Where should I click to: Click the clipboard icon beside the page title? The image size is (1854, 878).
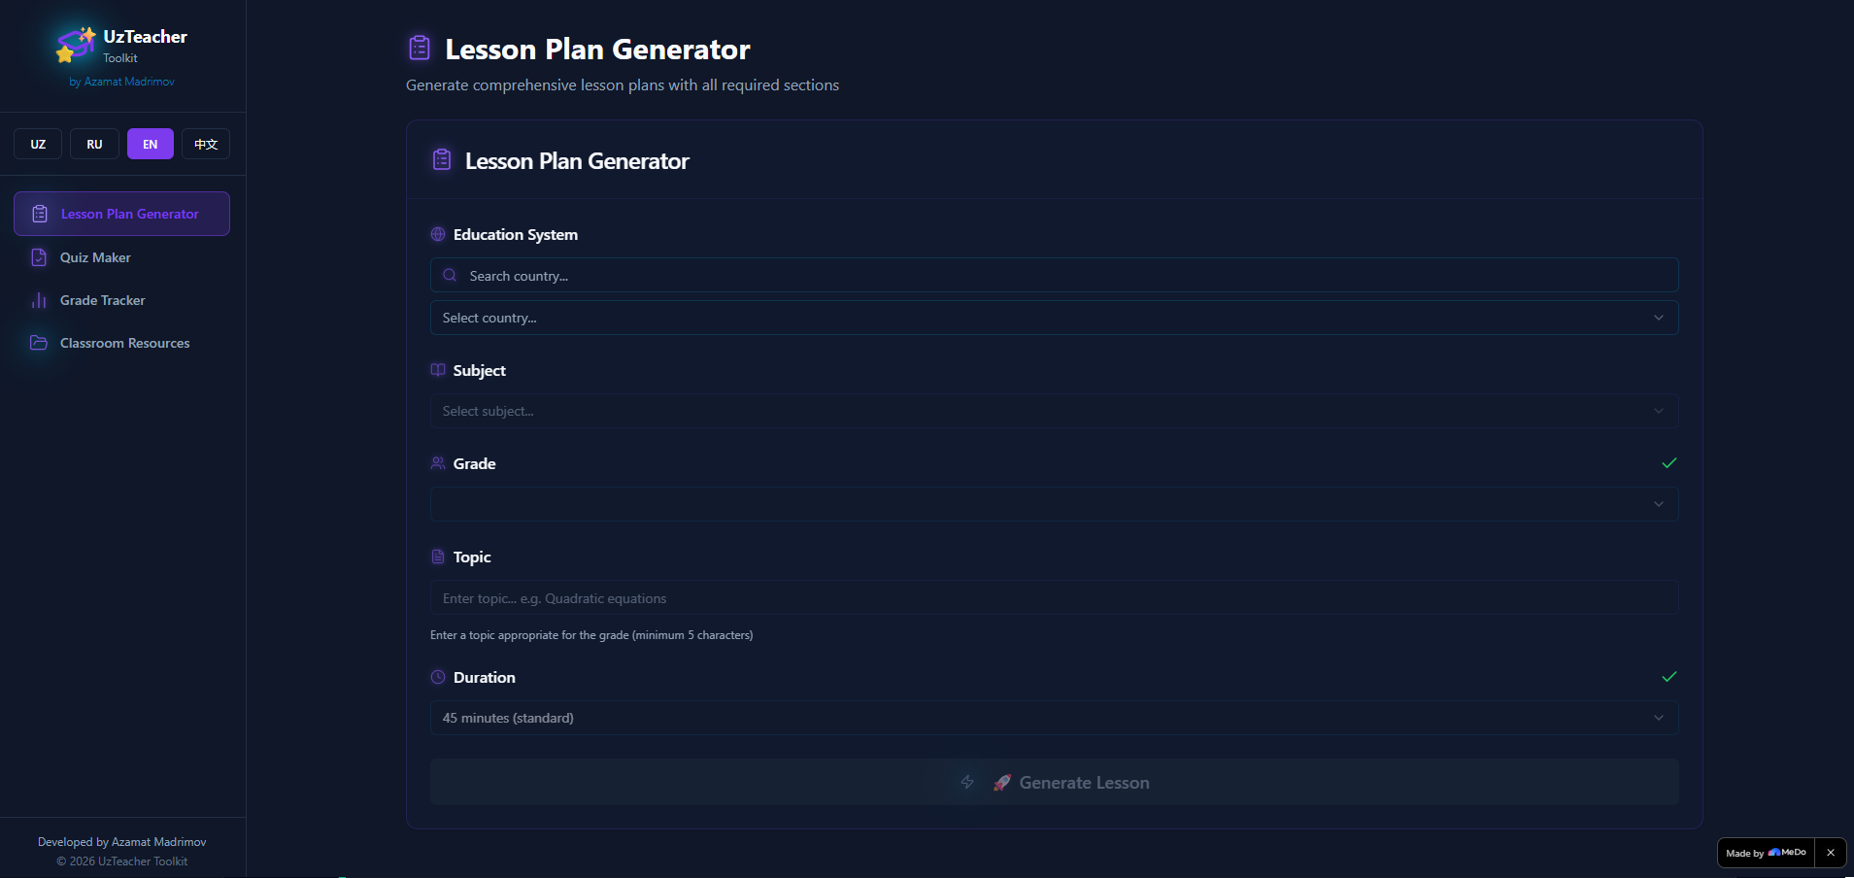420,48
